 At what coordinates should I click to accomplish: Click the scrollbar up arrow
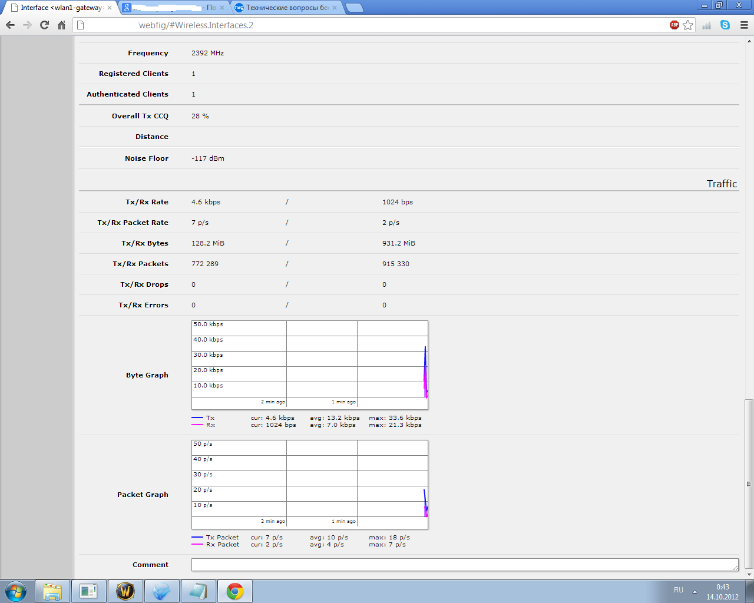point(749,40)
